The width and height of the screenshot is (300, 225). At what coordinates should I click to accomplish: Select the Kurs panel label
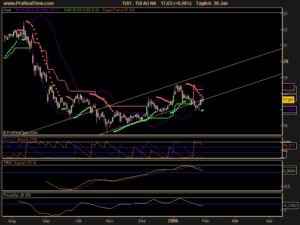point(7,11)
